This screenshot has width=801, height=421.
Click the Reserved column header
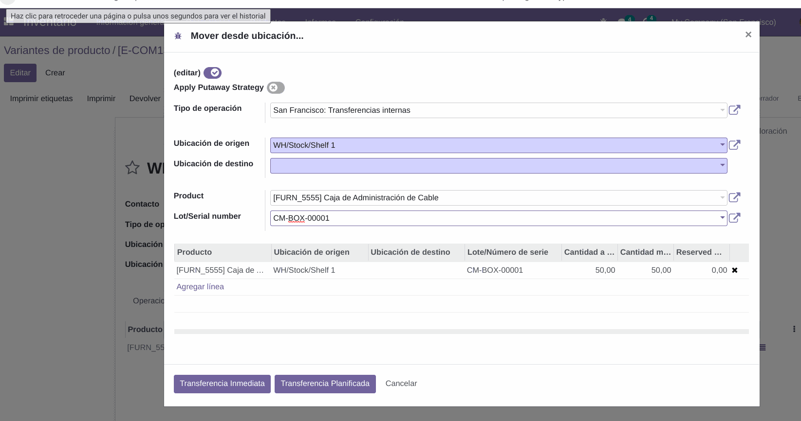point(701,252)
